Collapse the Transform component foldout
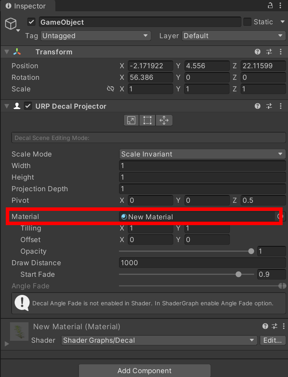This screenshot has height=377, width=288. pyautogui.click(x=7, y=52)
